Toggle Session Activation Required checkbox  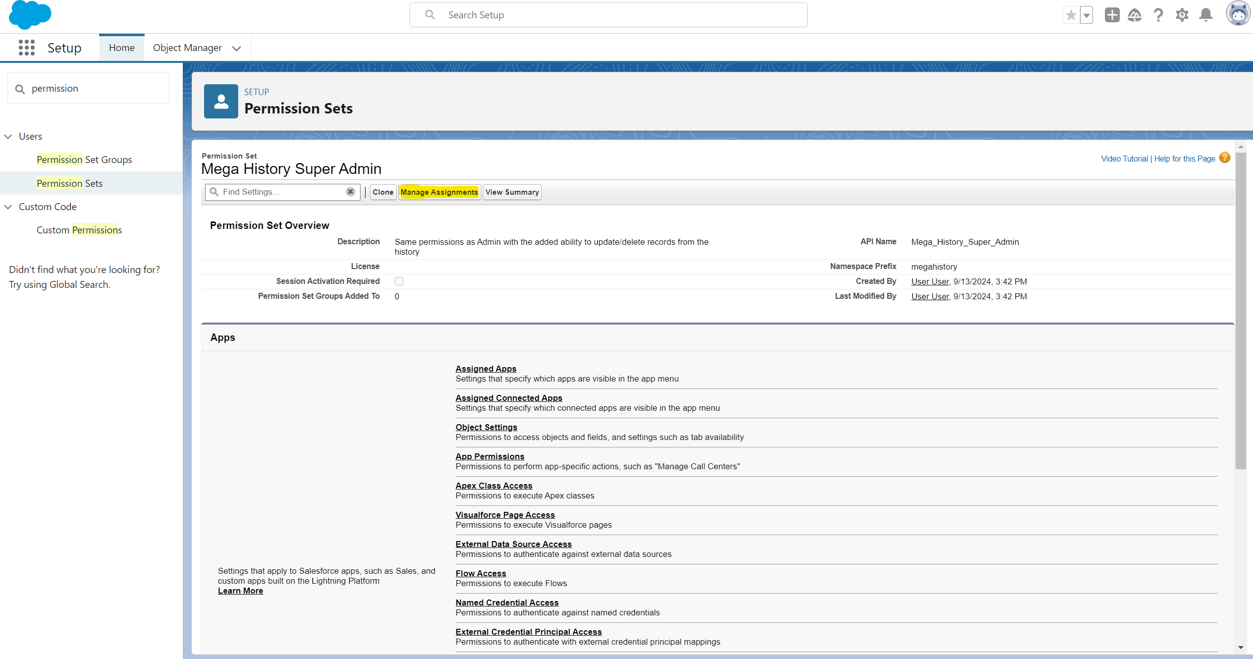399,281
